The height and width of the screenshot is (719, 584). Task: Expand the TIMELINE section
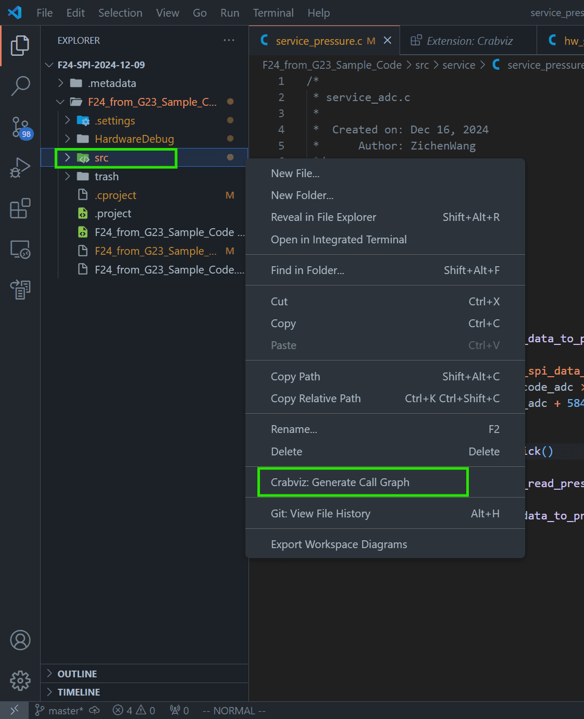[x=79, y=692]
